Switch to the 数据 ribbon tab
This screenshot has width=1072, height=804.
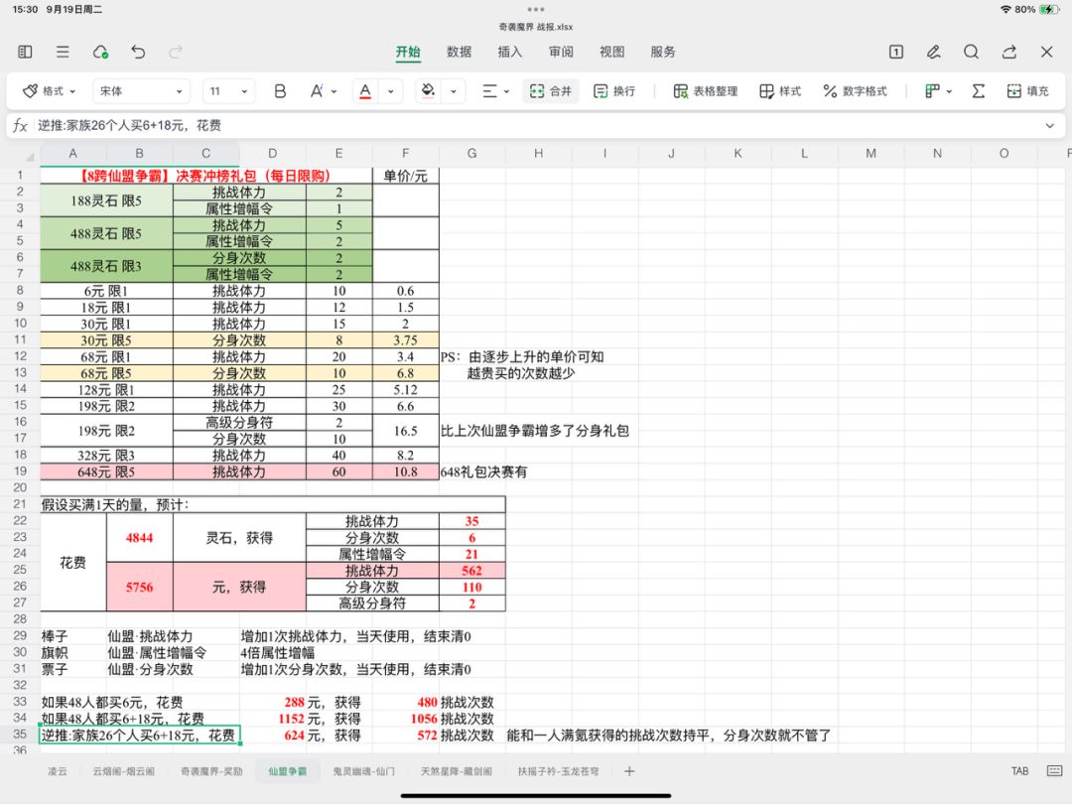tap(459, 52)
